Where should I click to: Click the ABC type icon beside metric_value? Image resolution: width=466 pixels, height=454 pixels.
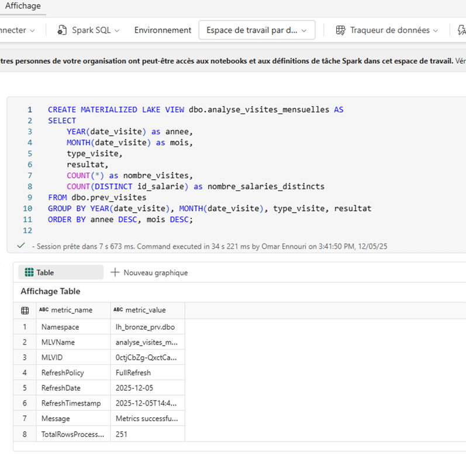(x=118, y=310)
